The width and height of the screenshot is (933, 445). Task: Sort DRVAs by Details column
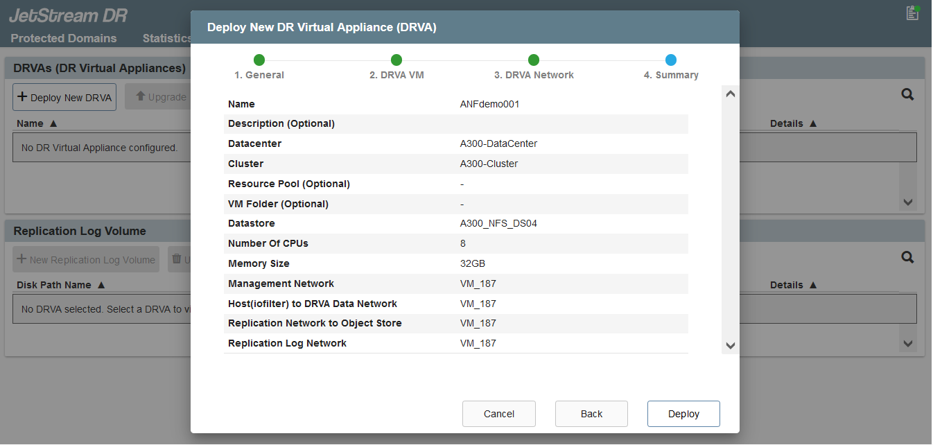(794, 123)
